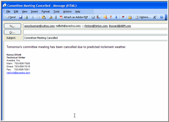The width and height of the screenshot is (169, 122).
Task: Select recipient jhoward@ABM.com in the To field
Action: point(120,26)
